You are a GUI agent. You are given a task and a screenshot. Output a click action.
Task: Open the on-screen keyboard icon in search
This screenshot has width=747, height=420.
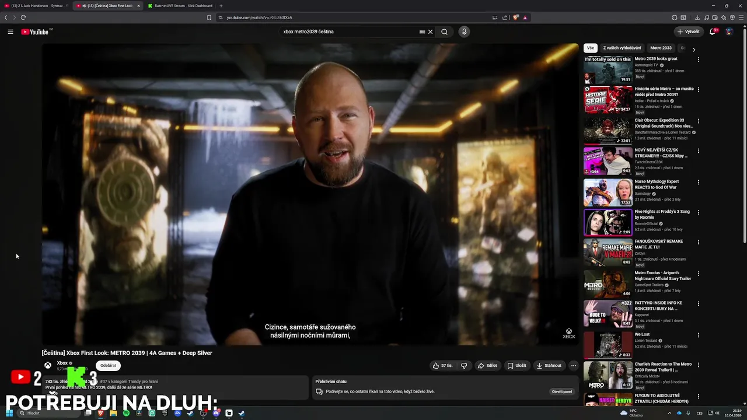[422, 32]
